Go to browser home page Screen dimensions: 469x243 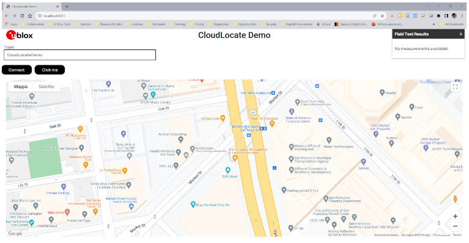30,16
